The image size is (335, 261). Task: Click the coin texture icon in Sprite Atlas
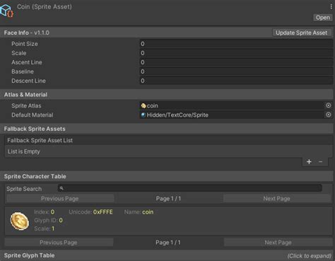(143, 105)
